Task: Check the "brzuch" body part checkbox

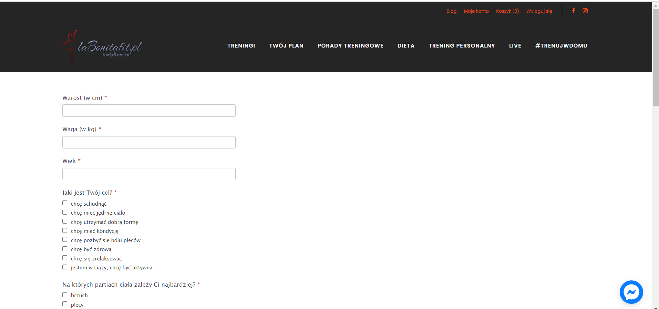Action: tap(65, 295)
